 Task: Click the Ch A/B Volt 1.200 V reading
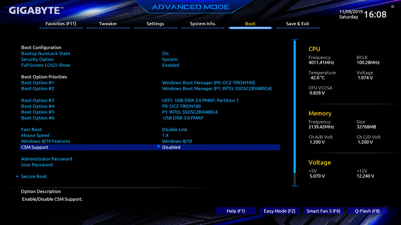click(x=317, y=142)
